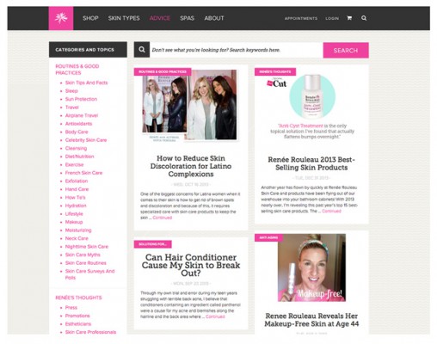Click the Anti Aging tag
Image resolution: width=437 pixels, height=344 pixels.
[x=268, y=237]
